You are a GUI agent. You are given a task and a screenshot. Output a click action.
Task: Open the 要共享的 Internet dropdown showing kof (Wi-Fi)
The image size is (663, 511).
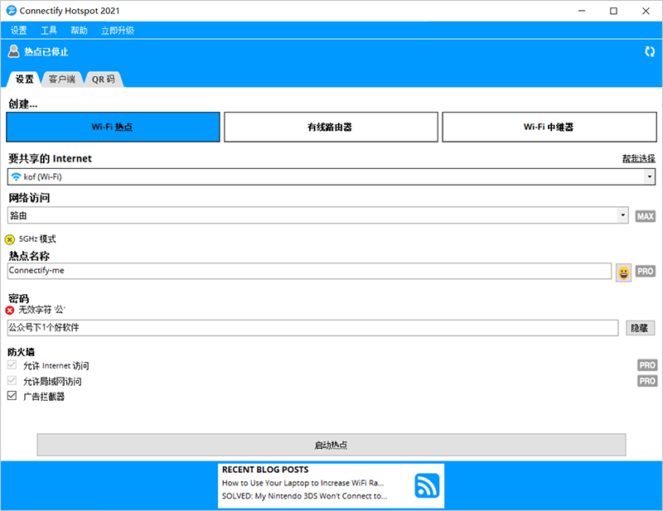pos(331,176)
